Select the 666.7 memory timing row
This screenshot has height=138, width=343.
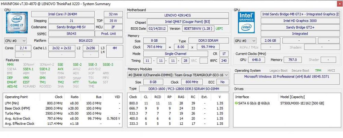coord(178,108)
